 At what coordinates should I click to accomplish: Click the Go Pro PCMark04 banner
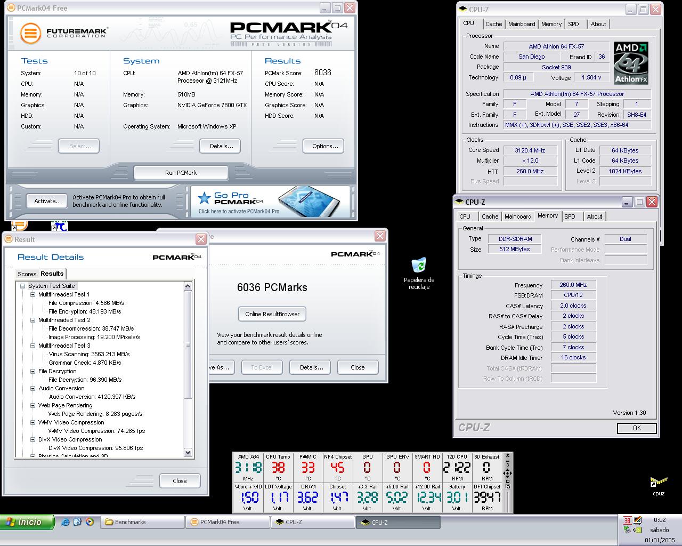[270, 201]
